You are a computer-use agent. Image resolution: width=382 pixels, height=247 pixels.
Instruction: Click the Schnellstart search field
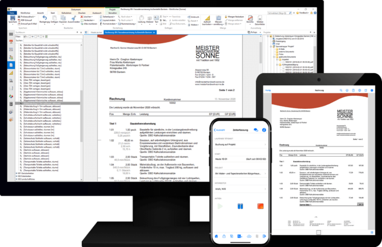pos(279,13)
